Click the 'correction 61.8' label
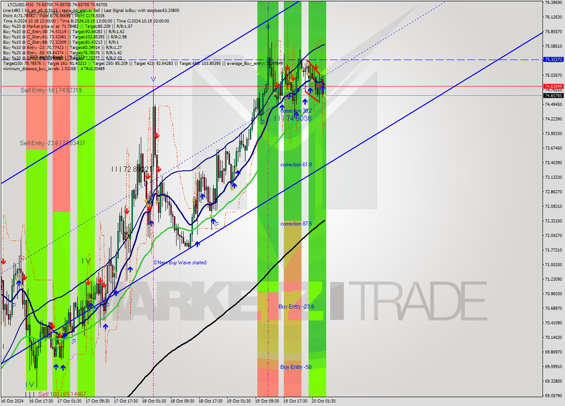 tap(296, 165)
